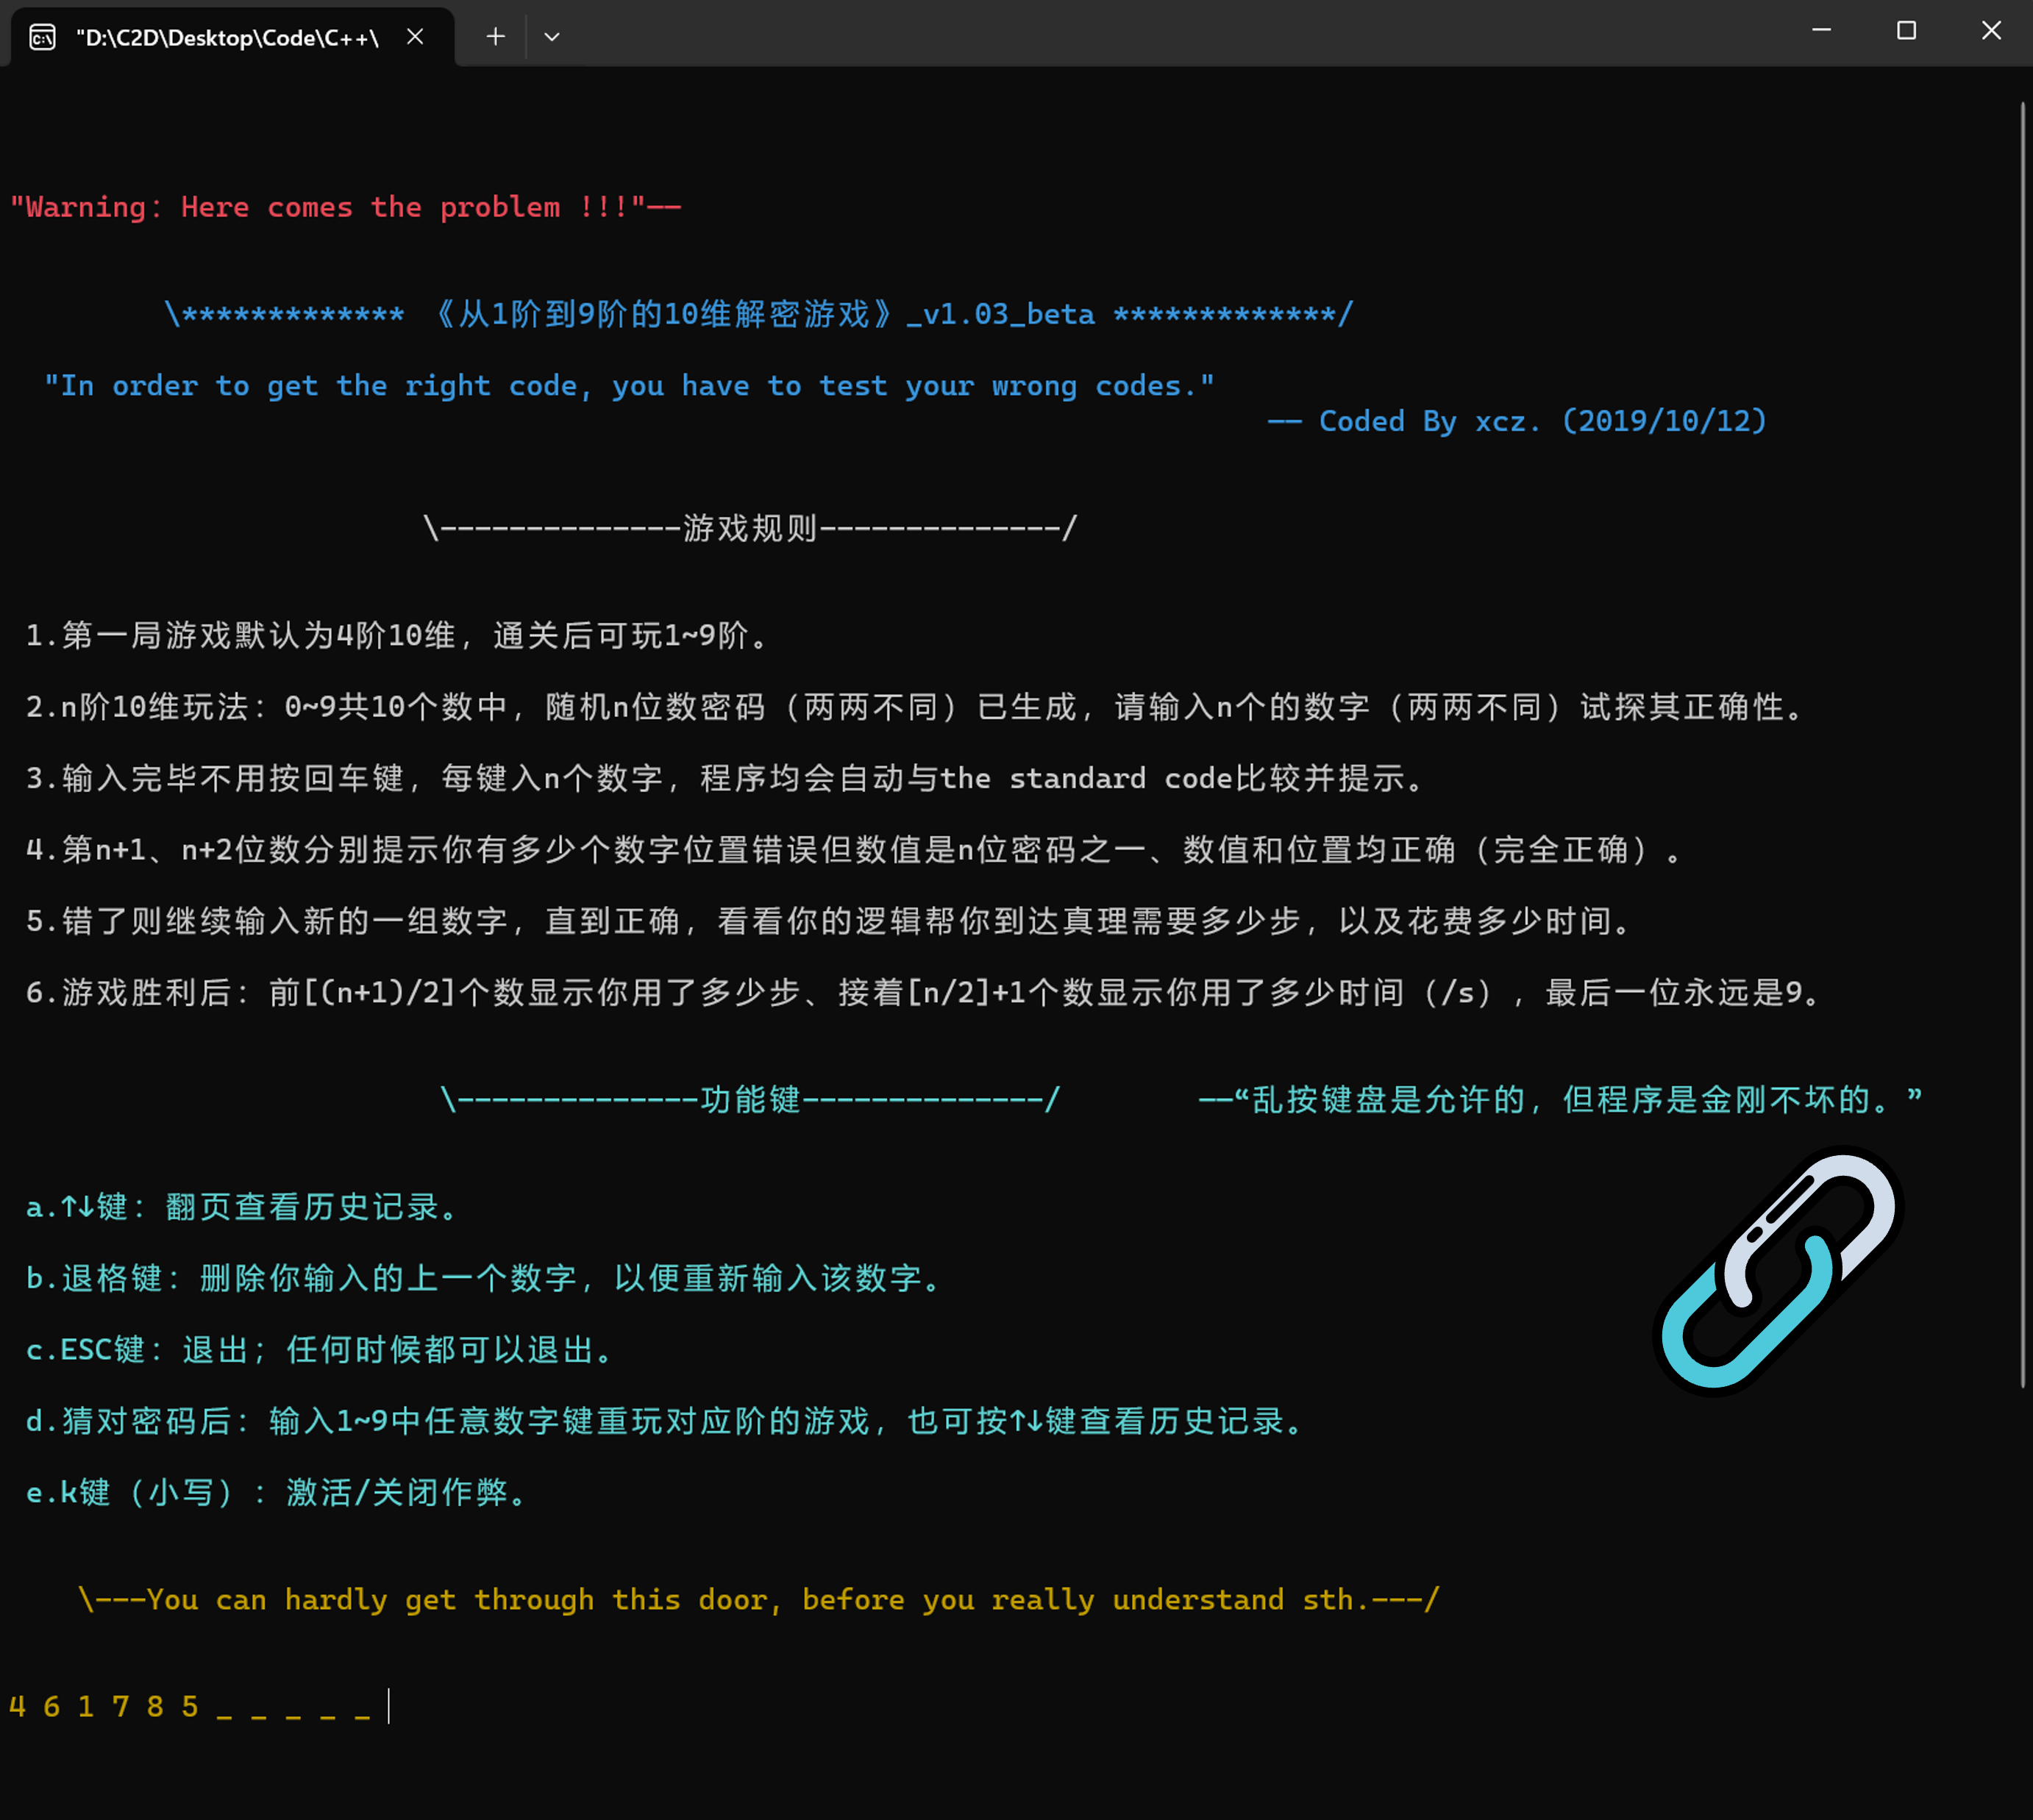Image resolution: width=2033 pixels, height=1820 pixels.
Task: Close the D:\C2D\Desktop\Code tab
Action: point(415,37)
